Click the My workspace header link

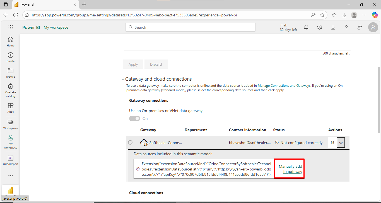click(56, 27)
